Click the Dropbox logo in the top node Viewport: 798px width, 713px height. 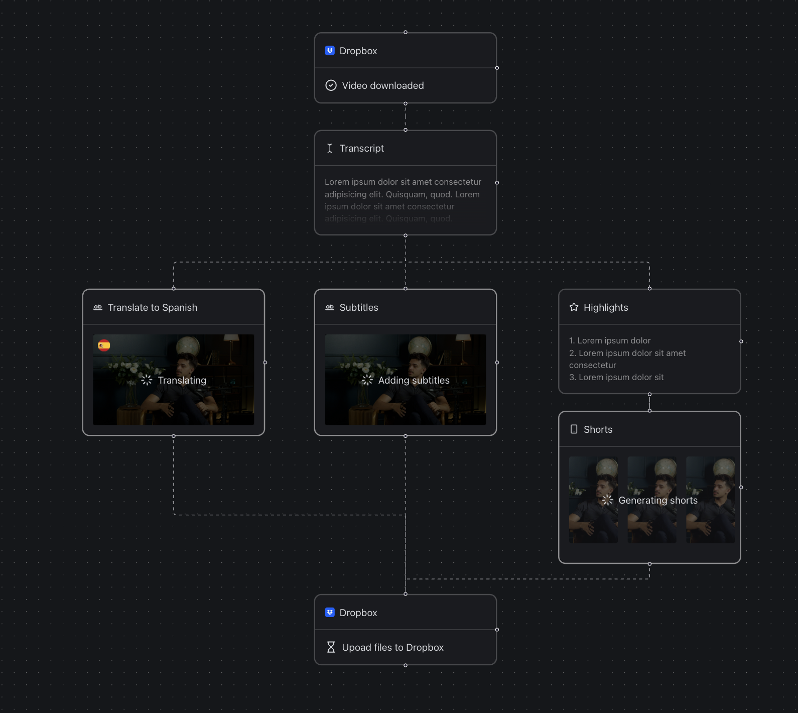pos(330,51)
